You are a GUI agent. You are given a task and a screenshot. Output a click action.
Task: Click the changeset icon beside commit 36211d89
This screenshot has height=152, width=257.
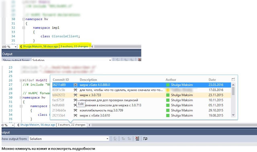point(75,85)
